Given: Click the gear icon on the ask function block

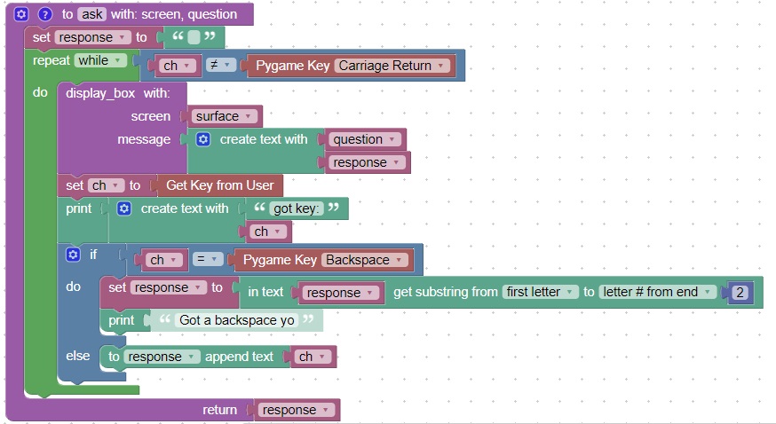Looking at the screenshot, I should pos(22,14).
